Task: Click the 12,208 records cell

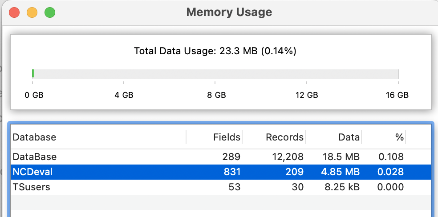Action: point(288,157)
